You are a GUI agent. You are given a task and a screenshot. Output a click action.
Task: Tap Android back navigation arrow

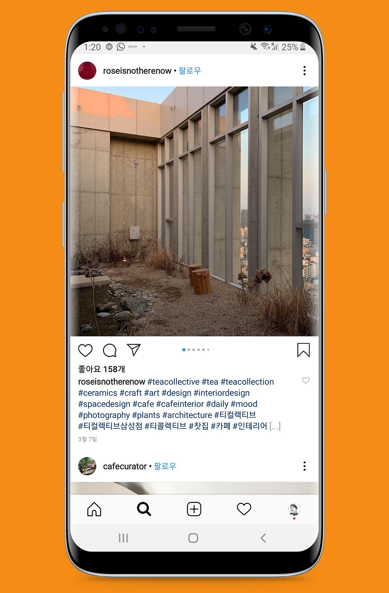tap(263, 538)
